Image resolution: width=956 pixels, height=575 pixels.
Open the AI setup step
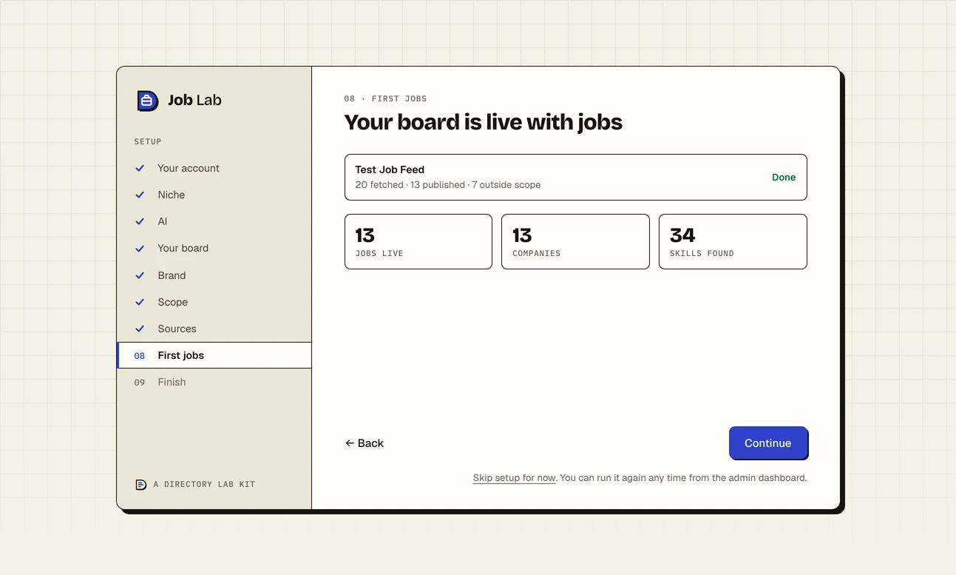(x=214, y=222)
